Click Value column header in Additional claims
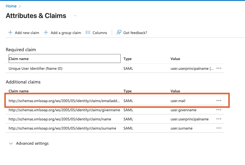Image resolution: width=245 pixels, height=165 pixels. 175,91
